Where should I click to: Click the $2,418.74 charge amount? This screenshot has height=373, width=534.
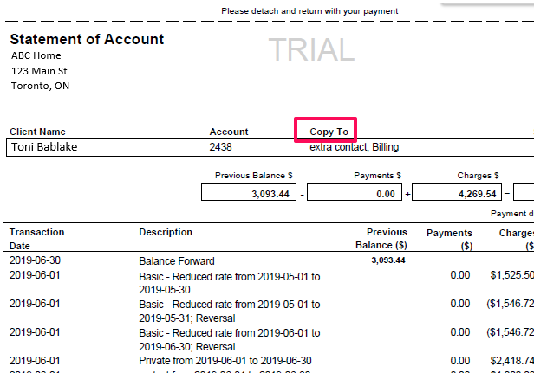(x=511, y=360)
